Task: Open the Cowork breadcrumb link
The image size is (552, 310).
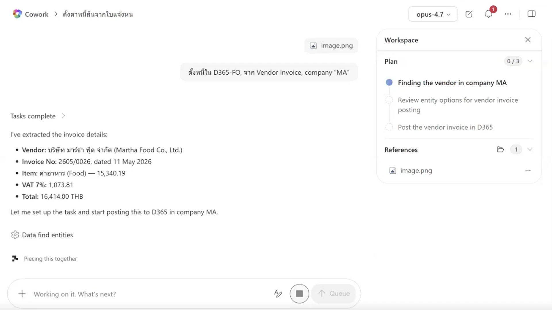Action: tap(37, 14)
